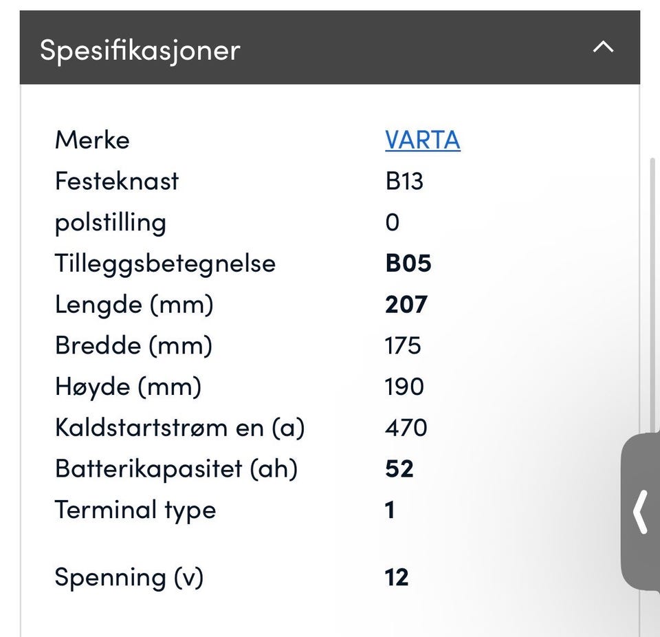
Task: Select the Merke label
Action: 92,140
